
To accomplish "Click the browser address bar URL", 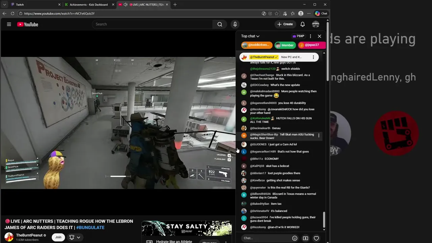I will click(59, 13).
